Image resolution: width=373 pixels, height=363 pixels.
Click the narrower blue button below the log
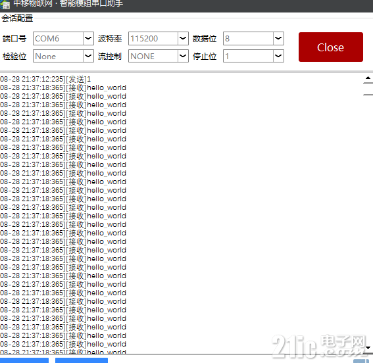pyautogui.click(x=24, y=360)
